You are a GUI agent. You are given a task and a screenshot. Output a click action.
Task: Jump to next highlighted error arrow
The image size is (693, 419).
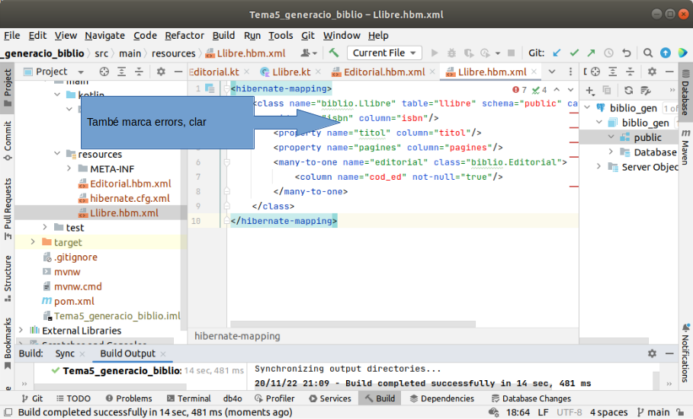570,90
